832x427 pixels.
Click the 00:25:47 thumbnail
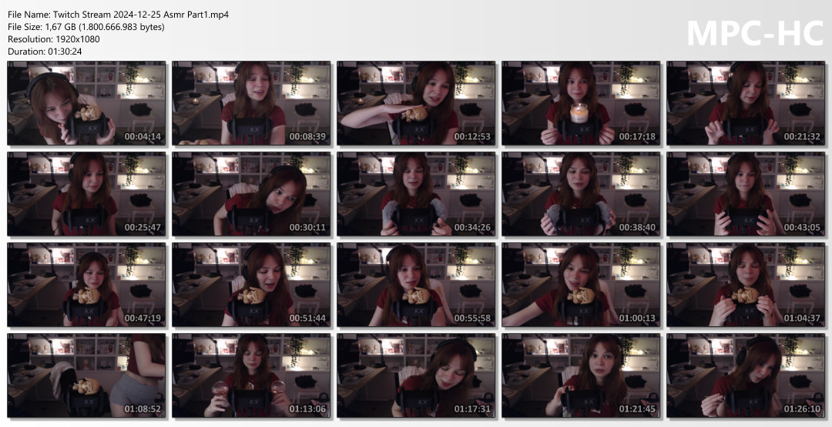tap(86, 194)
